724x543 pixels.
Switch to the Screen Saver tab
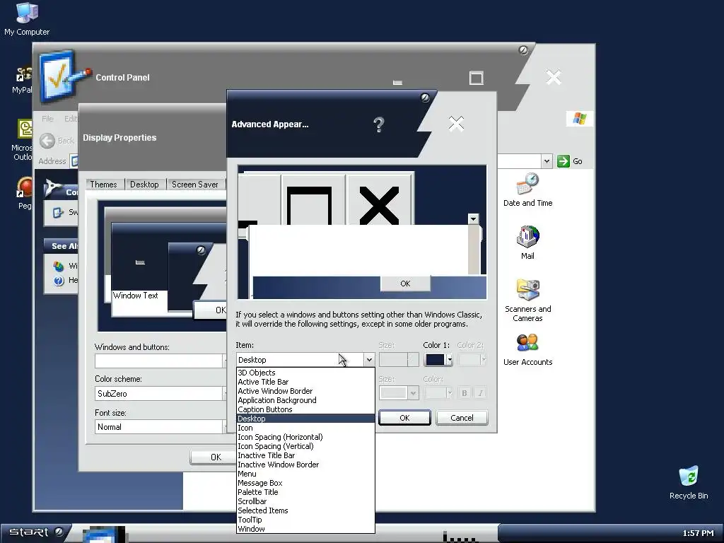pyautogui.click(x=195, y=185)
